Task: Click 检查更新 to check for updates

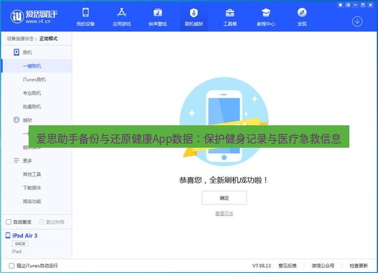Action: pos(359,266)
